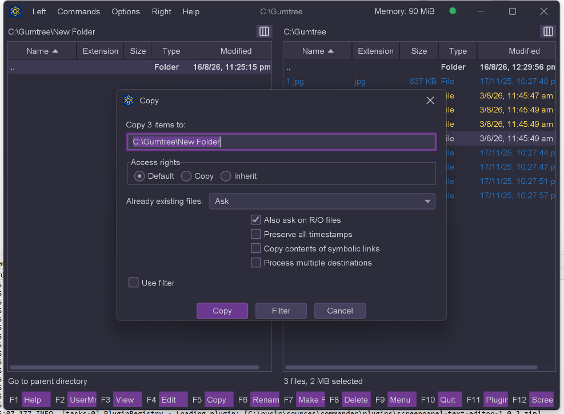Cancel the Copy dialog
The image size is (564, 414).
tap(340, 311)
